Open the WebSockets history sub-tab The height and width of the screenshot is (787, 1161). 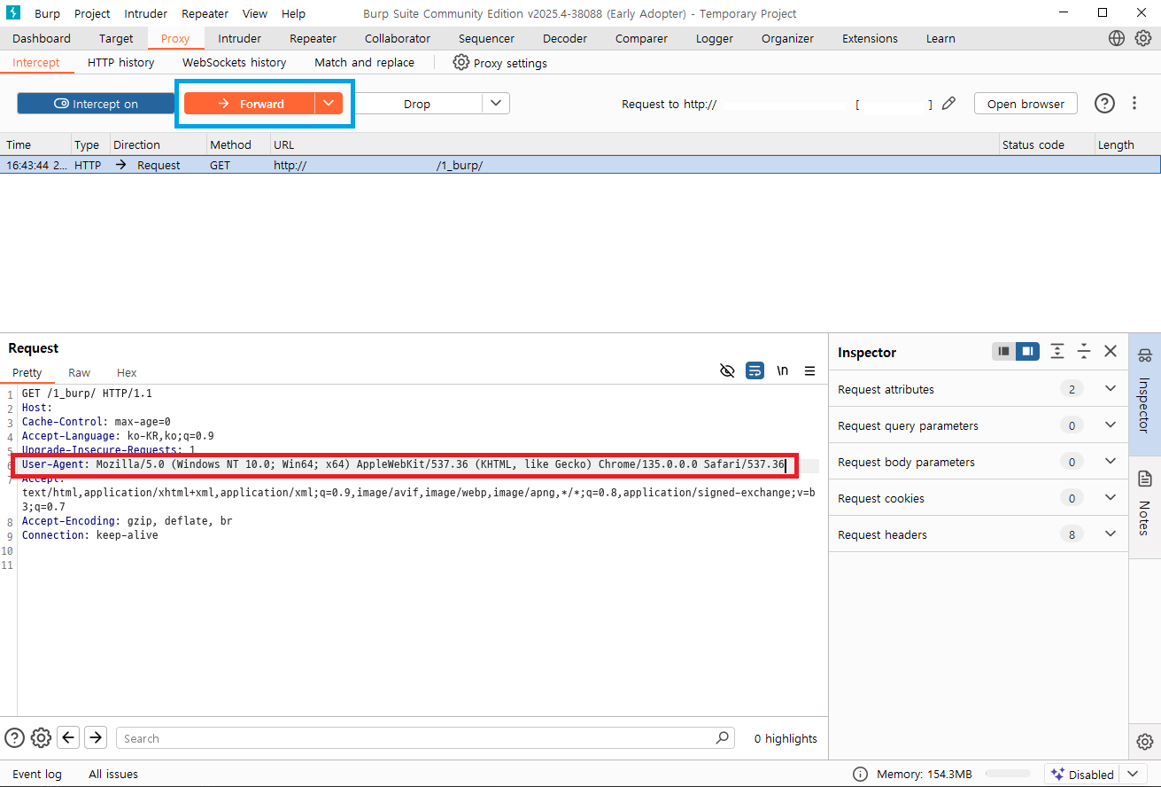click(235, 62)
